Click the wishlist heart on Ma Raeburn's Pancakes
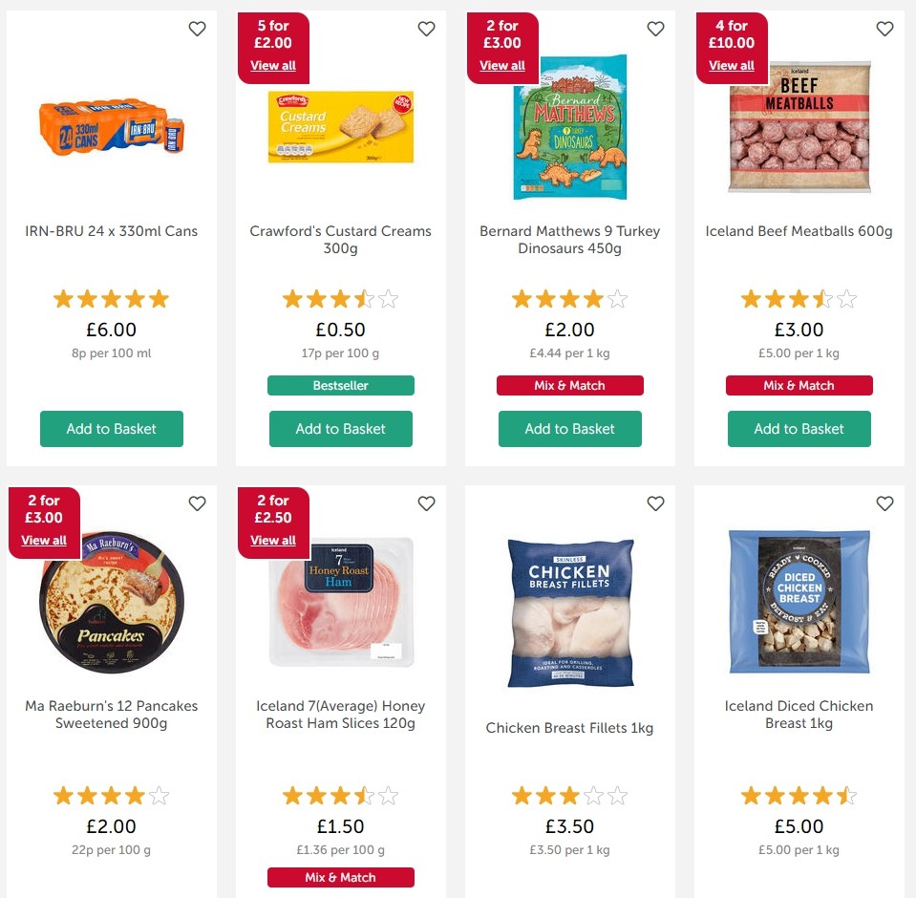916x898 pixels. coord(197,503)
